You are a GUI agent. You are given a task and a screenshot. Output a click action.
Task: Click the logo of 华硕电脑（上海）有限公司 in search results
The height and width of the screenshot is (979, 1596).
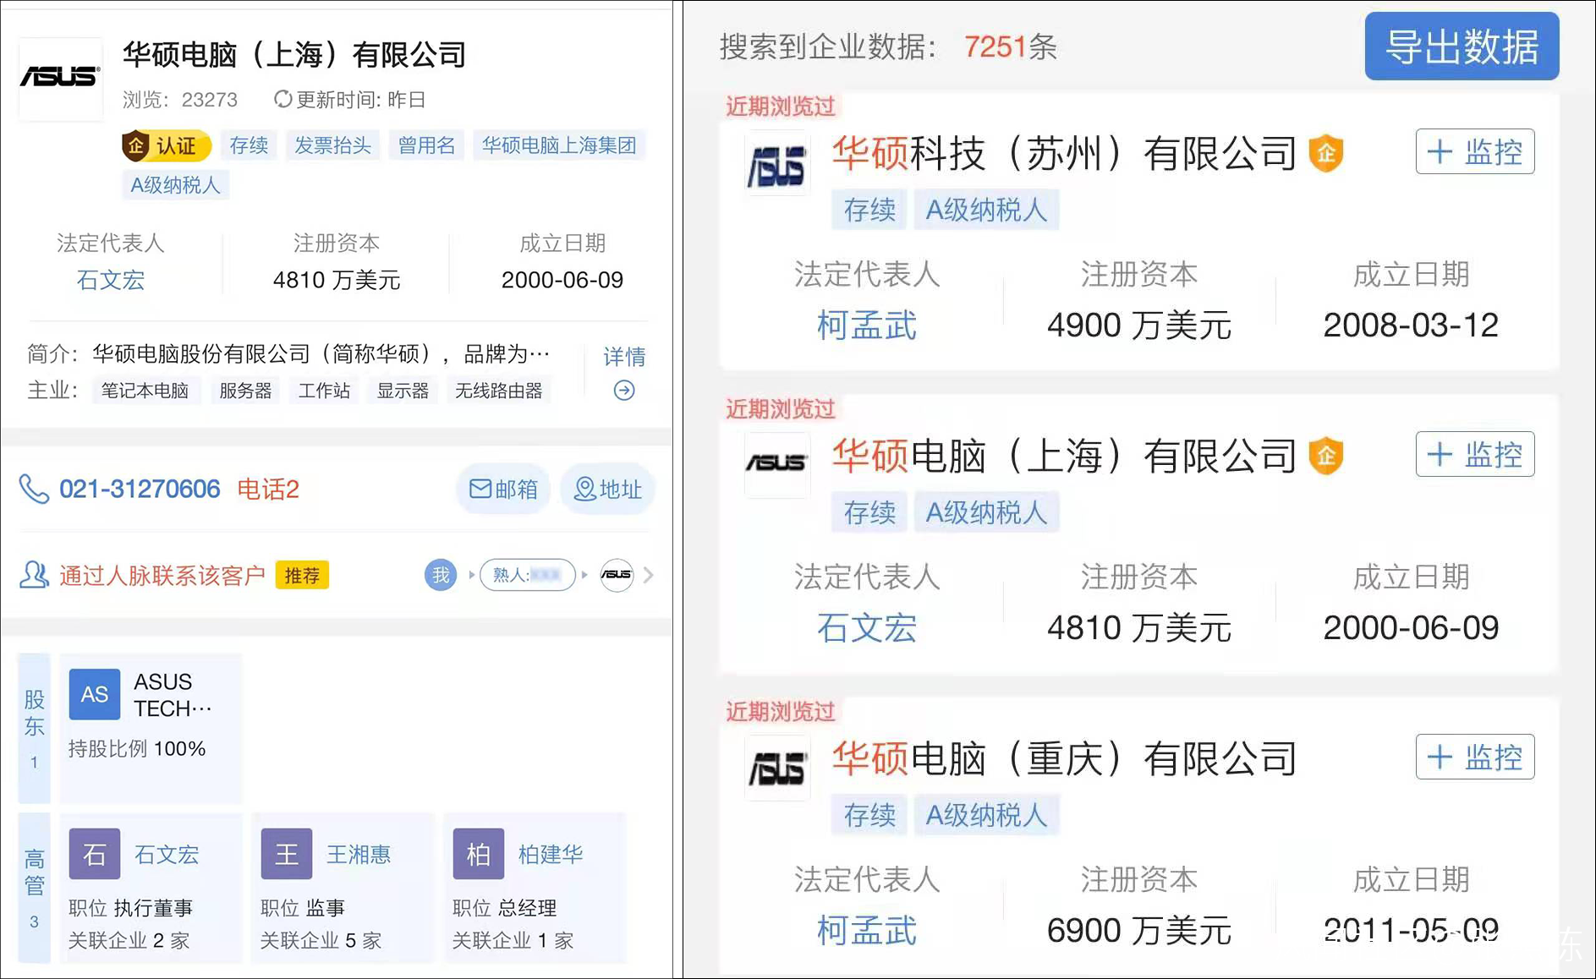[x=777, y=465]
